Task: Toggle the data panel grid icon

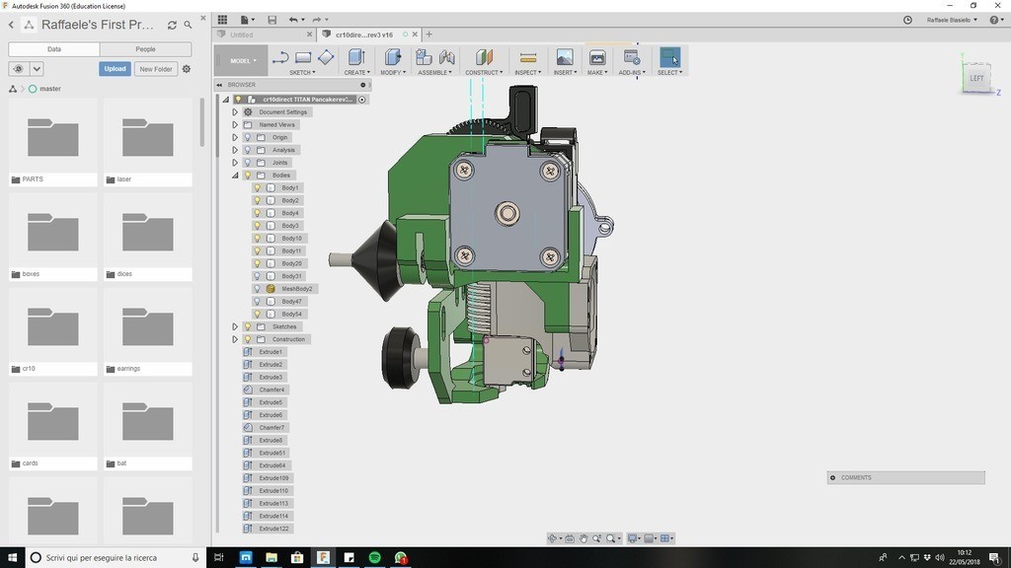Action: click(x=222, y=20)
